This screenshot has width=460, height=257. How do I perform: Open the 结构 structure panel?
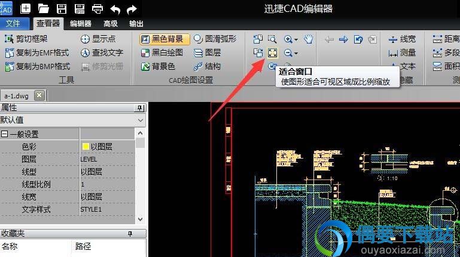point(207,66)
